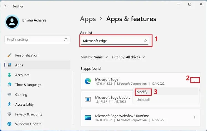Screen dimensions: 207x131
Task: Open the Gaming controller icon
Action: tap(9, 95)
